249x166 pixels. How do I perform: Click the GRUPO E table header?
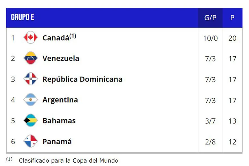(x=23, y=18)
